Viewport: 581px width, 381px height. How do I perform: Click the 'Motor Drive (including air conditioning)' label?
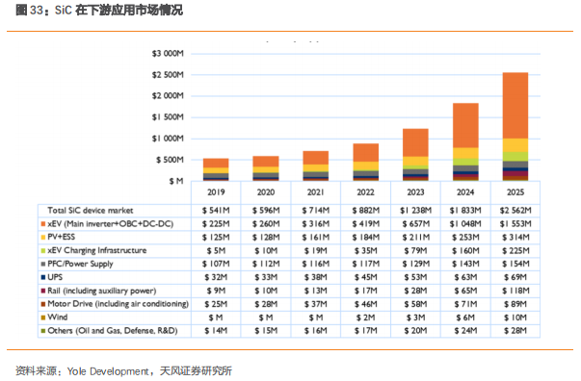coord(119,304)
